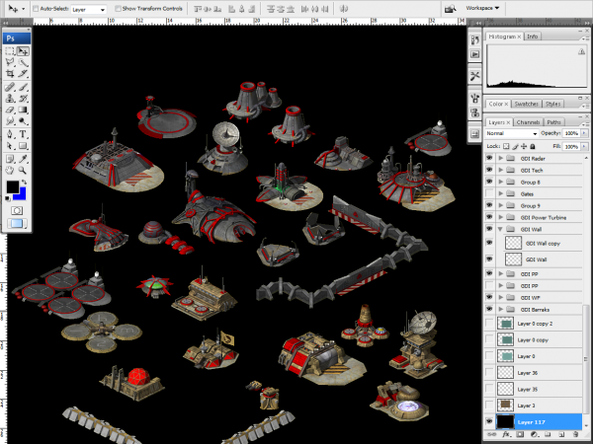The width and height of the screenshot is (593, 444).
Task: Switch to the Channels tab
Action: 528,122
